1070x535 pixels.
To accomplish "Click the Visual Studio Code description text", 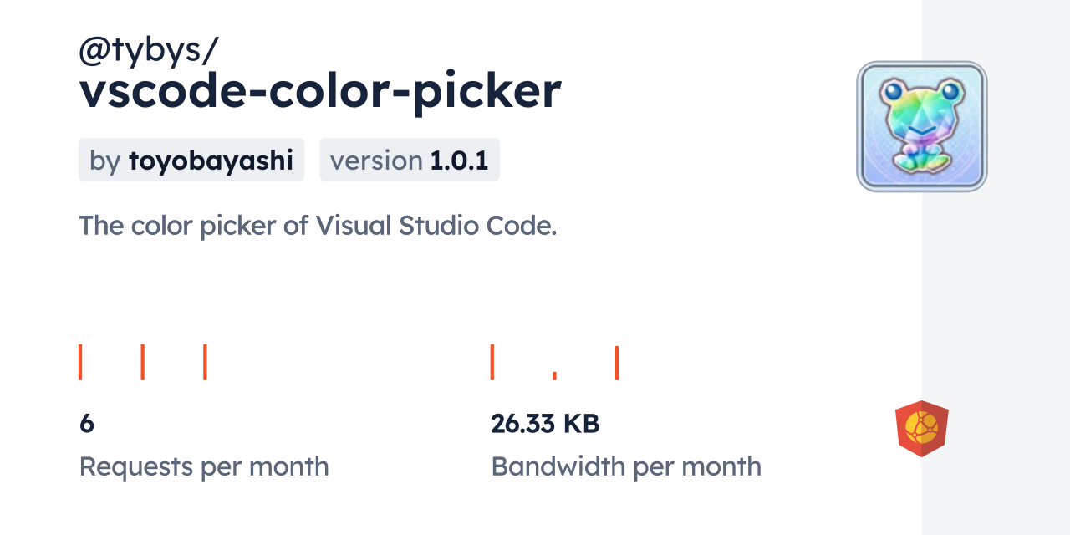I will pos(318,225).
